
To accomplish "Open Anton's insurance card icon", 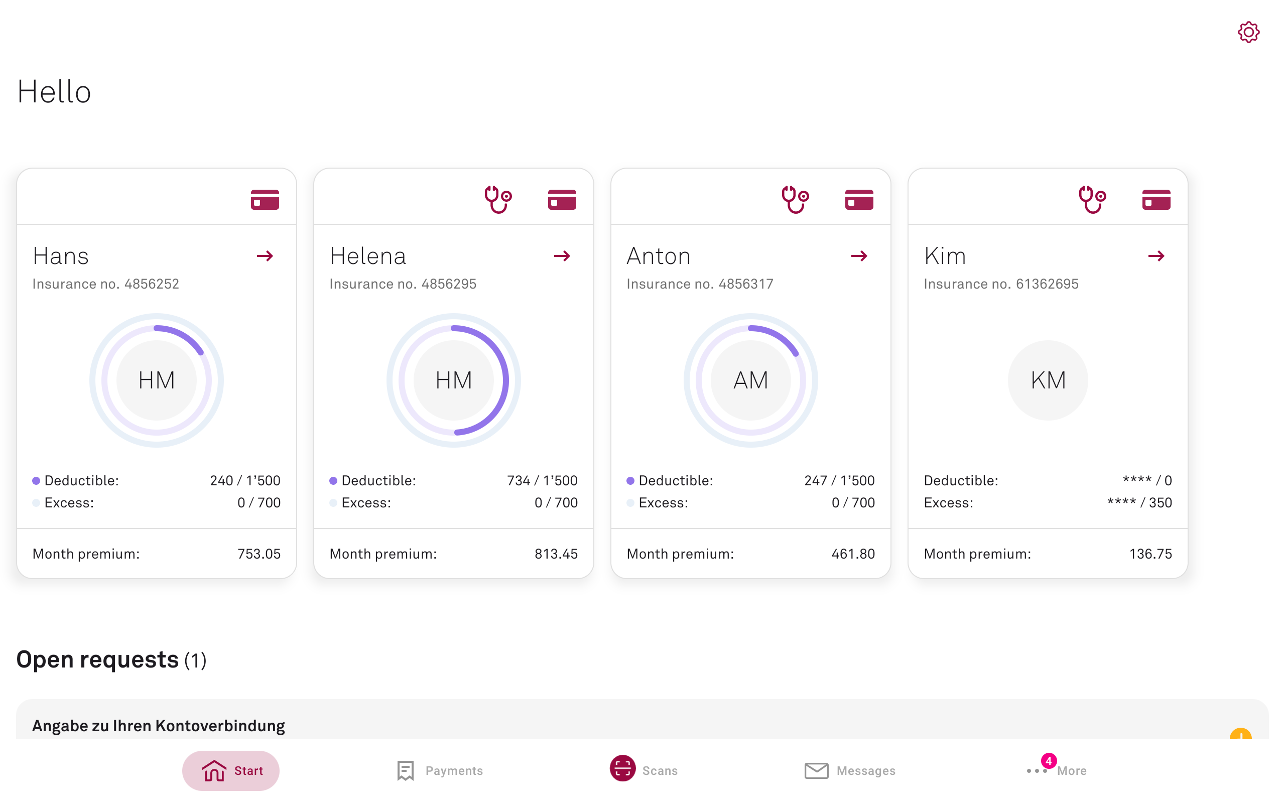I will (859, 200).
